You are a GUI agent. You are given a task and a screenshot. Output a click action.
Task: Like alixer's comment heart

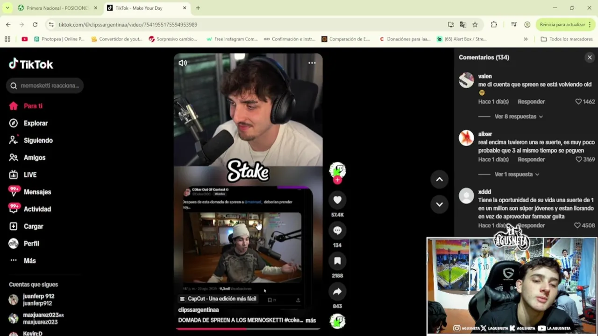pos(578,159)
